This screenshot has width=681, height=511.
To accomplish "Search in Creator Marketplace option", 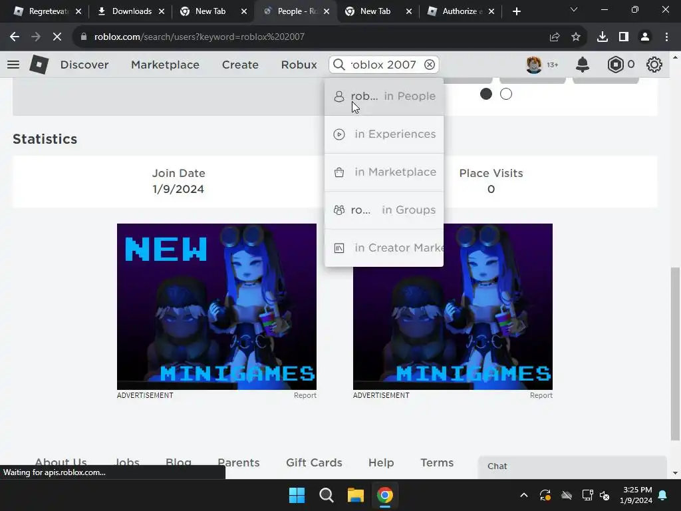I will 384,248.
